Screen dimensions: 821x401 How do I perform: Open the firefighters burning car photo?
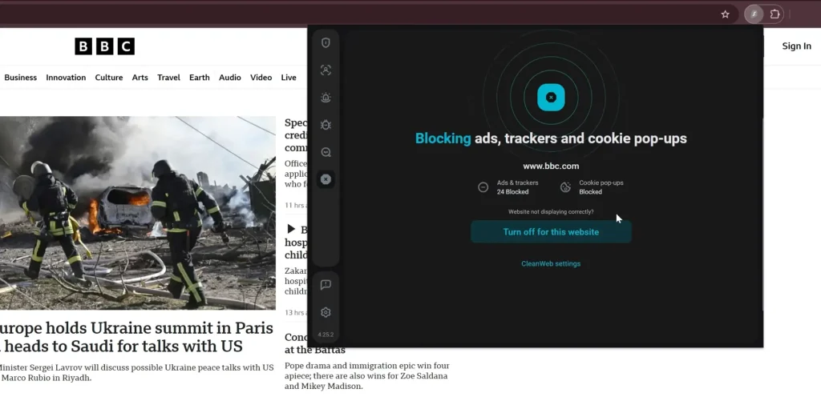pos(138,213)
